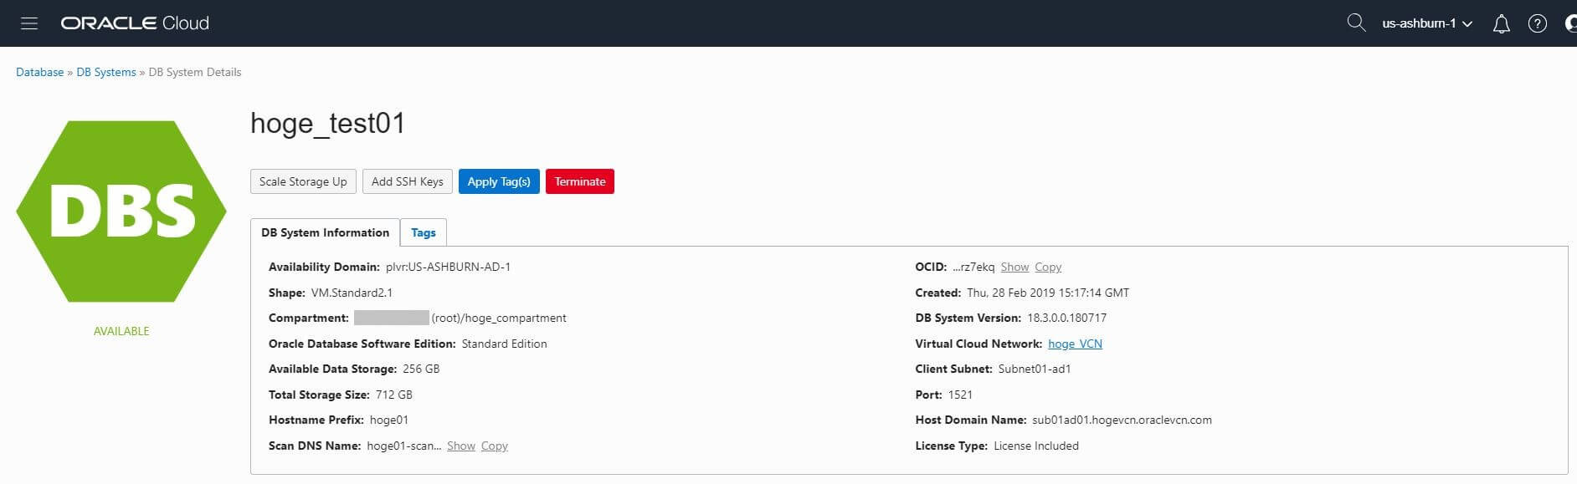
Task: Click the Oracle Cloud logo
Action: click(x=135, y=23)
